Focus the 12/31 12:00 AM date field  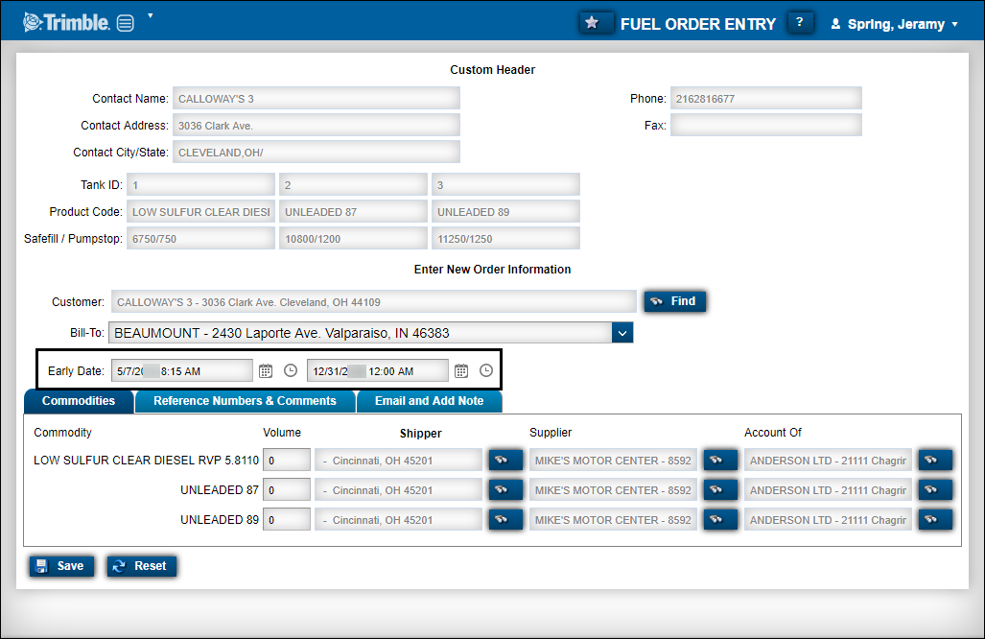pyautogui.click(x=378, y=370)
